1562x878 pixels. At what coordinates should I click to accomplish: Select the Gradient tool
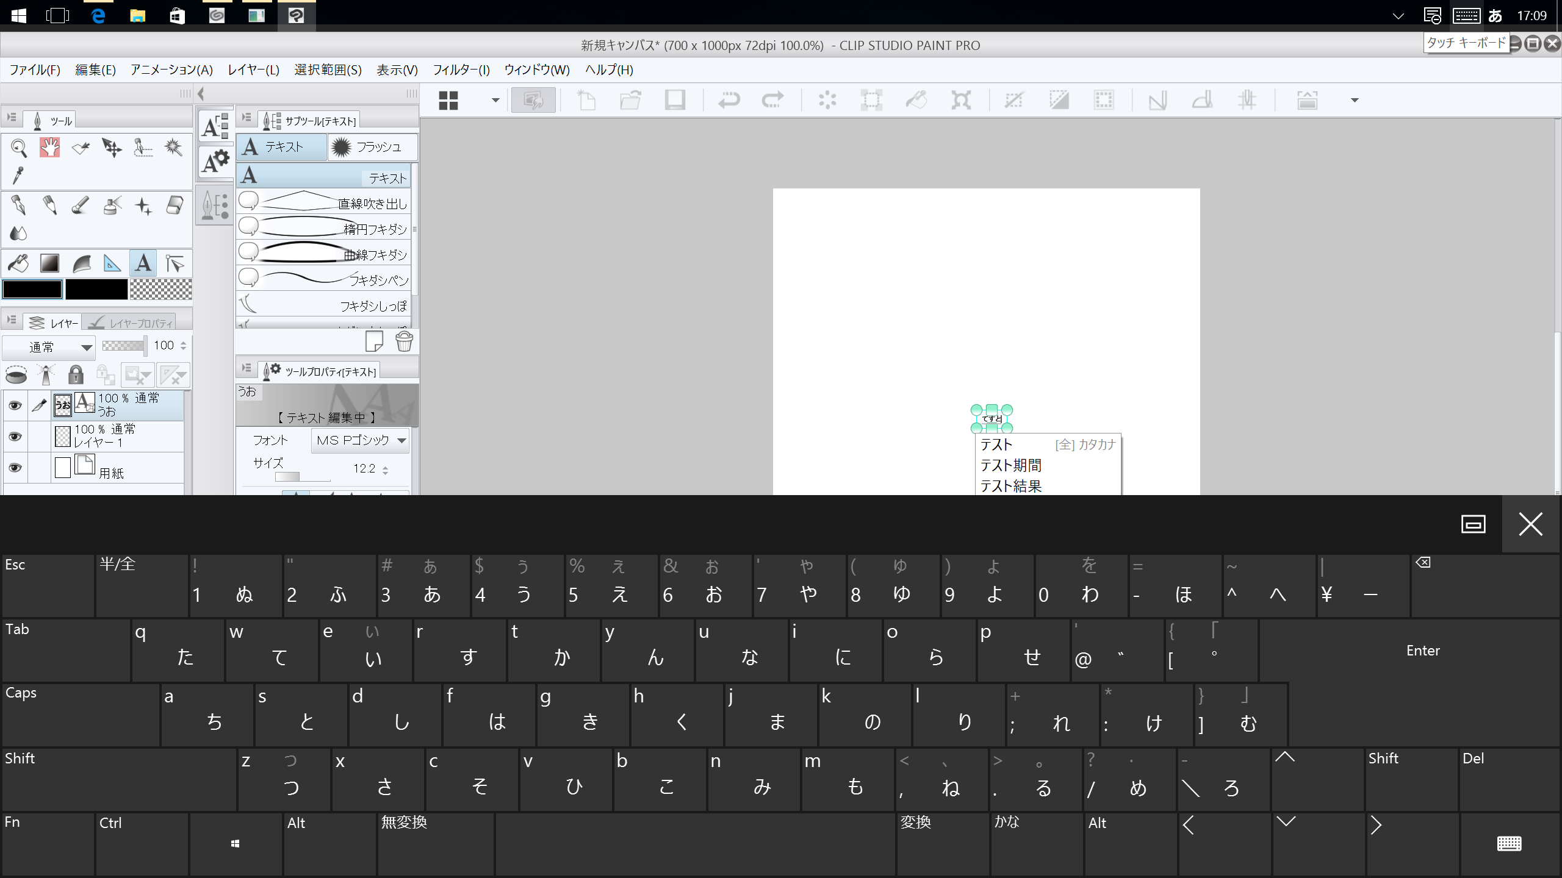coord(49,263)
